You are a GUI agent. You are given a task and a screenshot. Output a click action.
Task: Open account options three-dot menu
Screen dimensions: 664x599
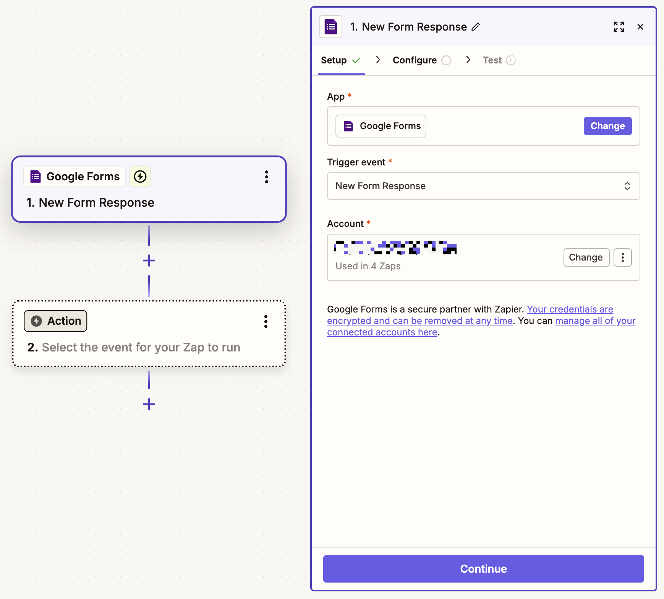pyautogui.click(x=623, y=257)
